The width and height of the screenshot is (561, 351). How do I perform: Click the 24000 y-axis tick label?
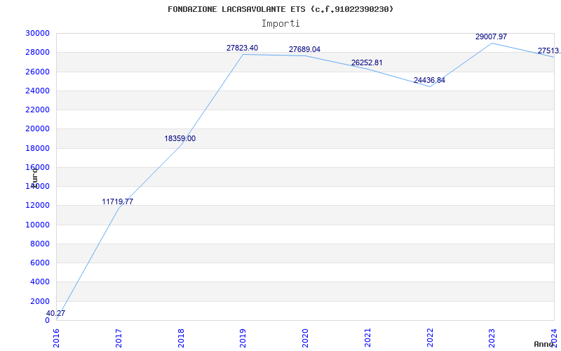click(x=37, y=91)
